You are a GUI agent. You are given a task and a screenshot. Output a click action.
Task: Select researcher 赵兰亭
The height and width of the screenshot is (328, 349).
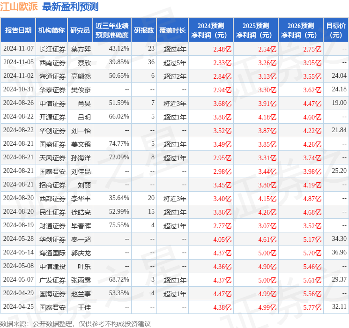coord(81,294)
